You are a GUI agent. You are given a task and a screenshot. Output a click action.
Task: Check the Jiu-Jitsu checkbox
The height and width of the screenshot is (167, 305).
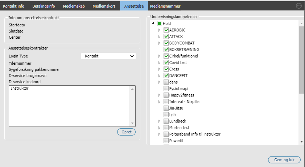166,108
